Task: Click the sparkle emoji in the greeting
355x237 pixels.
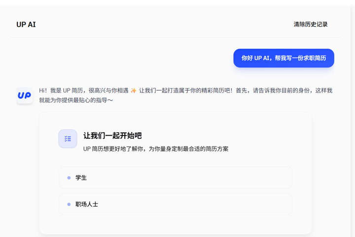Action: (134, 90)
